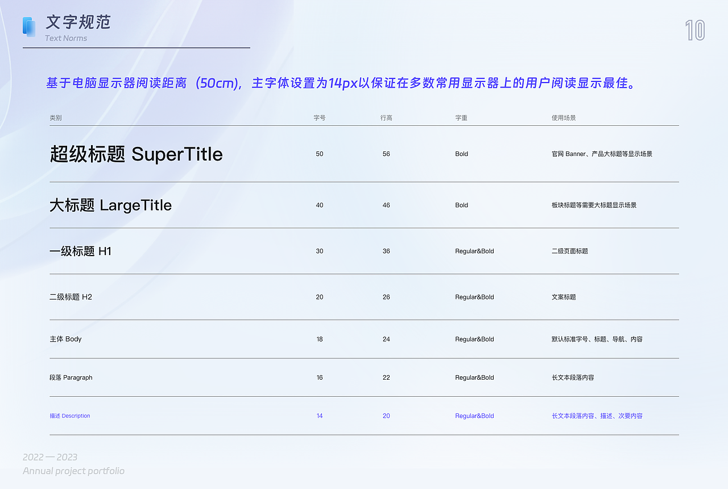Click font size 30 in H1 row
The width and height of the screenshot is (728, 489).
(320, 251)
